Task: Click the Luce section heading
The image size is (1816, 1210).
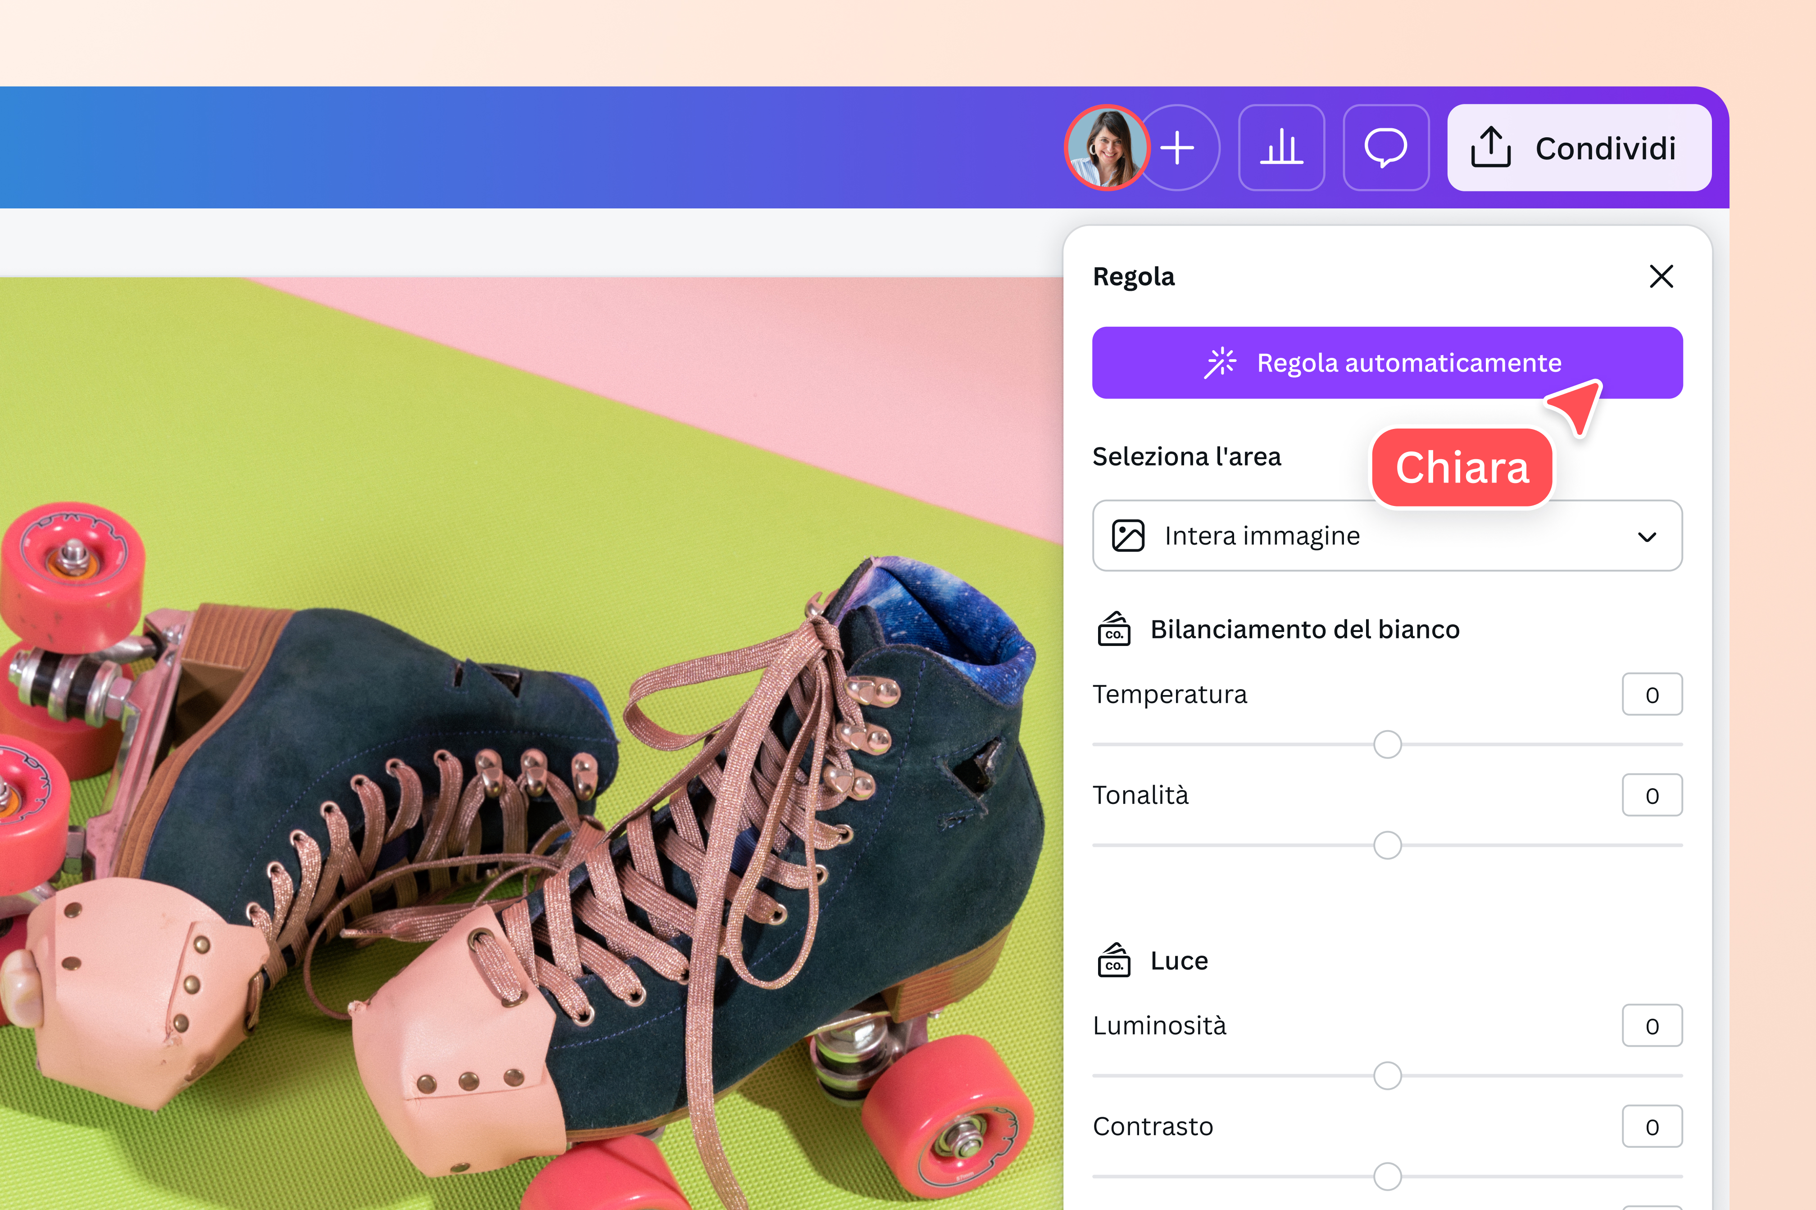Action: 1179,961
